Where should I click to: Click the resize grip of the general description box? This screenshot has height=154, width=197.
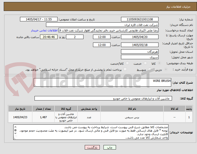click(x=35, y=85)
